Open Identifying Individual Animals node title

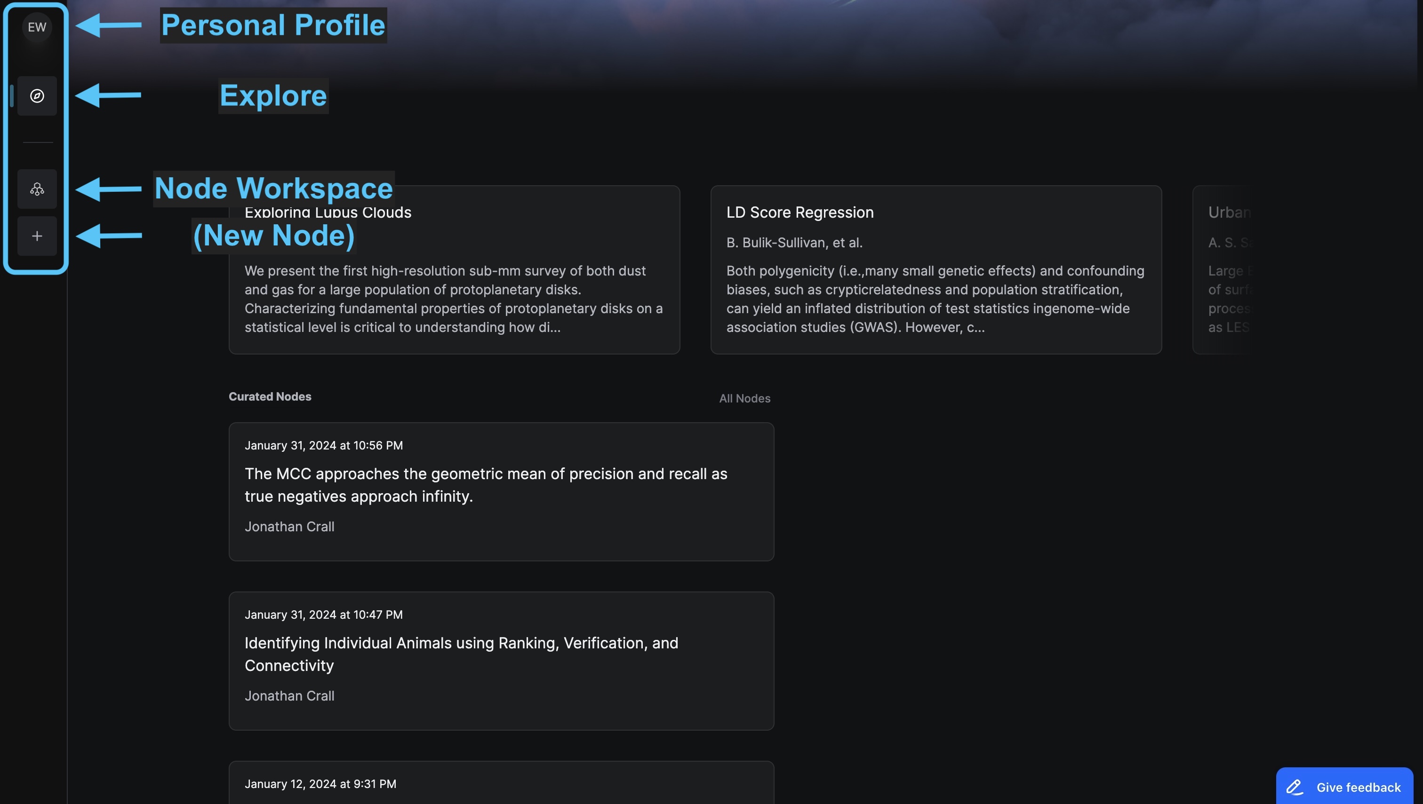click(461, 654)
